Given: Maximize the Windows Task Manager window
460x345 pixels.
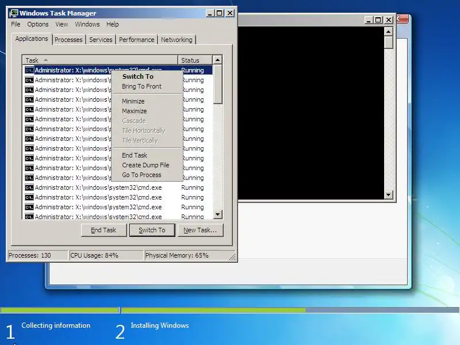Looking at the screenshot, I should [220, 13].
